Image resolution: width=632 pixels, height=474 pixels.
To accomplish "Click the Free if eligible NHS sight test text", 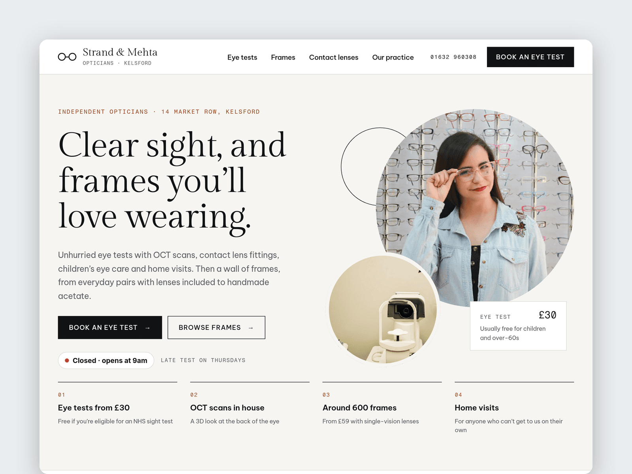I will [115, 421].
